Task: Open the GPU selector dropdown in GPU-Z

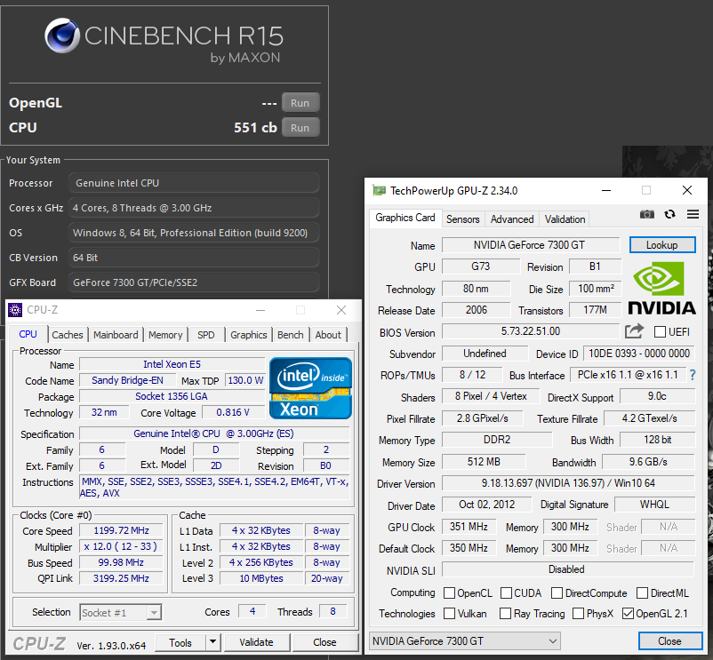Action: pyautogui.click(x=465, y=641)
